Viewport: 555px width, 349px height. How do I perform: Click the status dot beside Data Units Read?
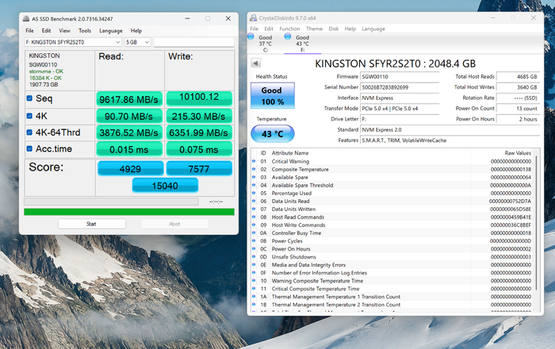click(254, 201)
